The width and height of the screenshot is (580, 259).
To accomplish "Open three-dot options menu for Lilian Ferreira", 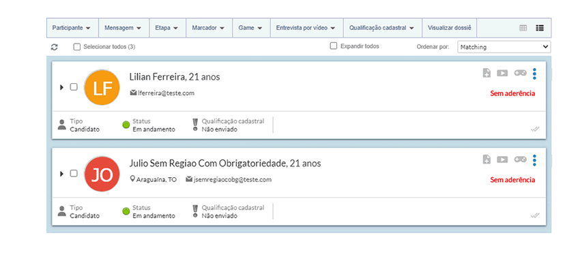I will click(x=534, y=74).
